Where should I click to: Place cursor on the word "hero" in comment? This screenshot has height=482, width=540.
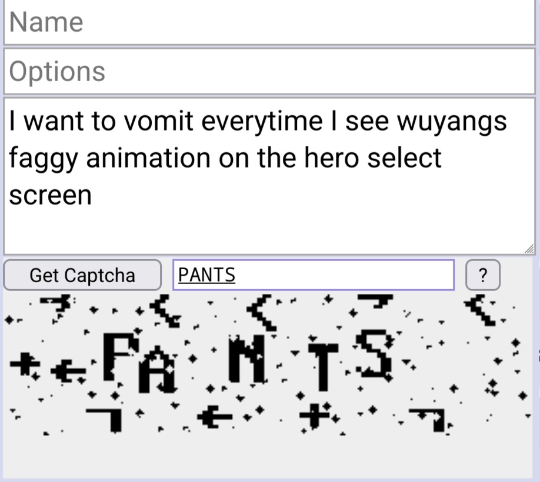click(331, 158)
